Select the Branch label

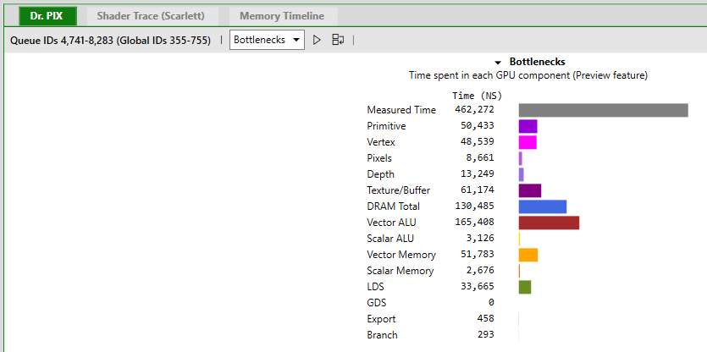point(382,335)
